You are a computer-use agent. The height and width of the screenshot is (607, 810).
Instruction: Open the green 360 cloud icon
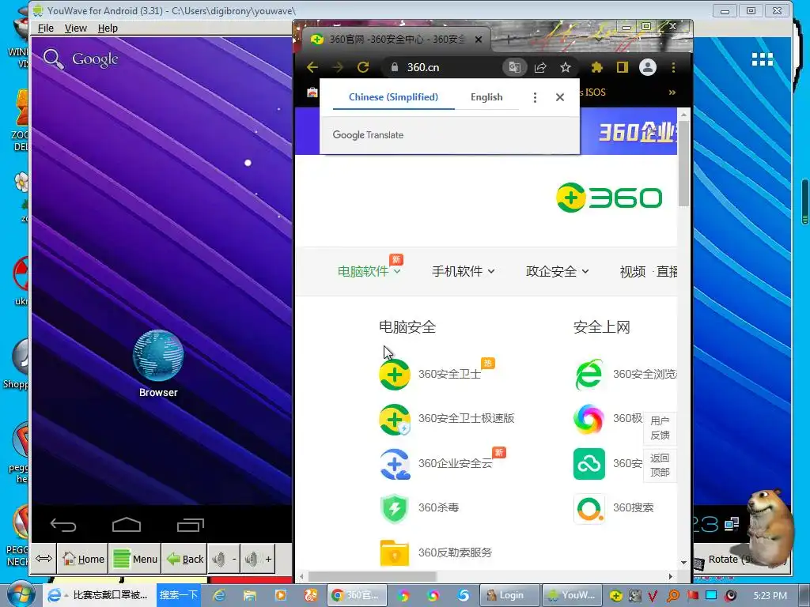click(x=589, y=463)
